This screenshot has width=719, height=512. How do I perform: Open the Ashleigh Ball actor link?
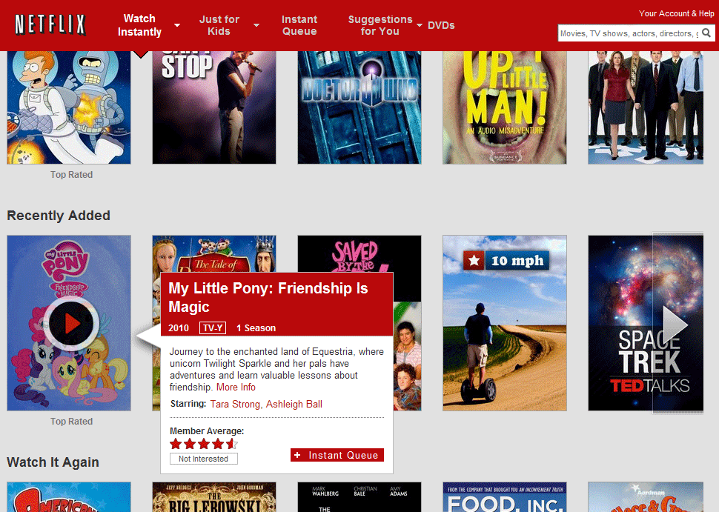pyautogui.click(x=294, y=405)
